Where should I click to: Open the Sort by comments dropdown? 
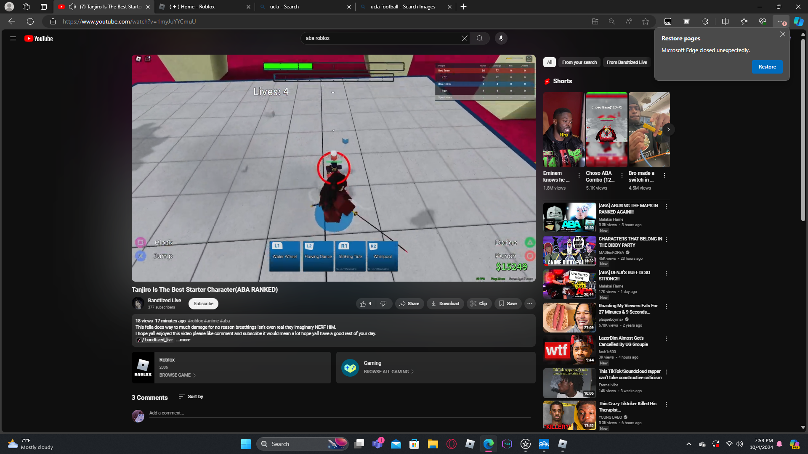191,396
